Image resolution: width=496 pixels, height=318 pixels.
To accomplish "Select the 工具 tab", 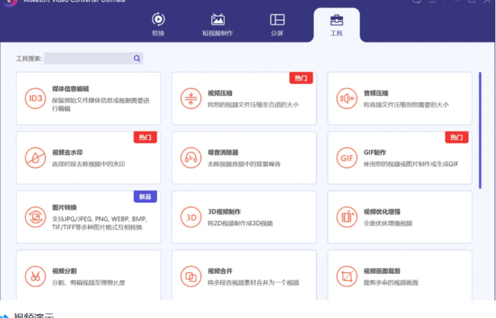I will click(x=336, y=24).
